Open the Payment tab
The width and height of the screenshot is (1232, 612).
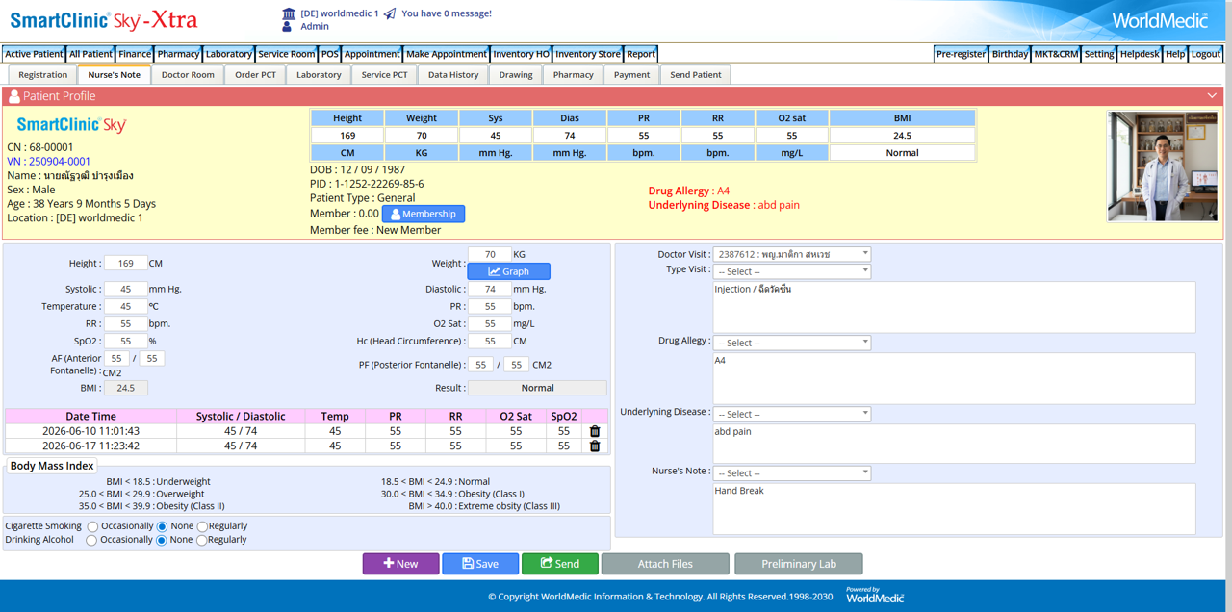631,74
